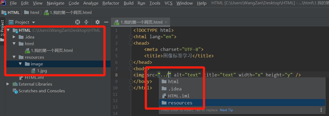Screen dimensions: 329x116
Task: Open the 1: Project side tool window
Action: (x=2, y=28)
